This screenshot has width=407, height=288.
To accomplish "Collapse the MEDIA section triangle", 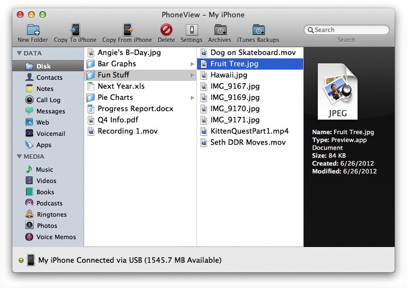I will 19,157.
